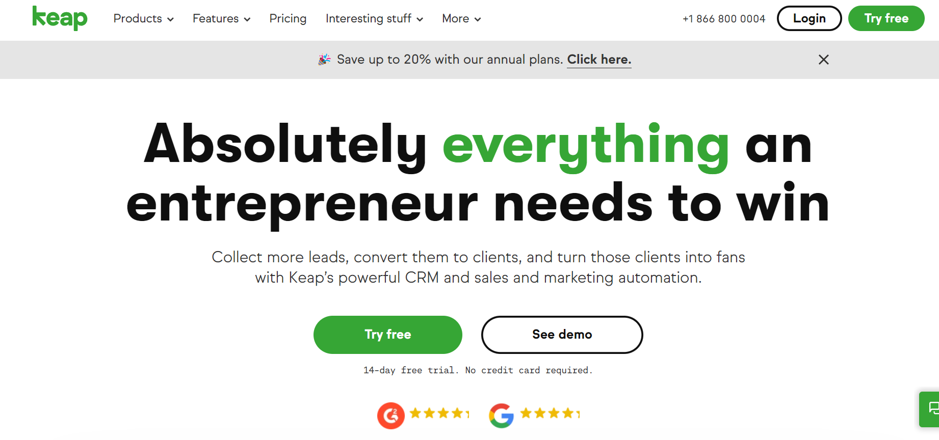939x440 pixels.
Task: Click the header Try free button
Action: 886,18
